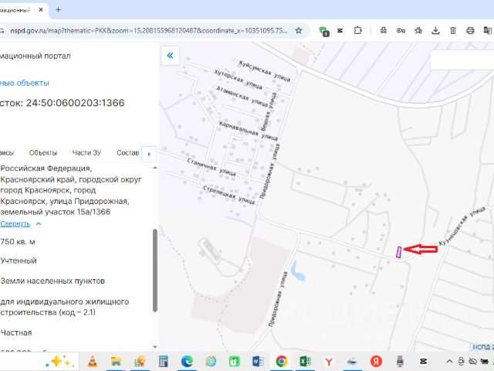Click the info panel scrollbar thumb

tap(154, 271)
